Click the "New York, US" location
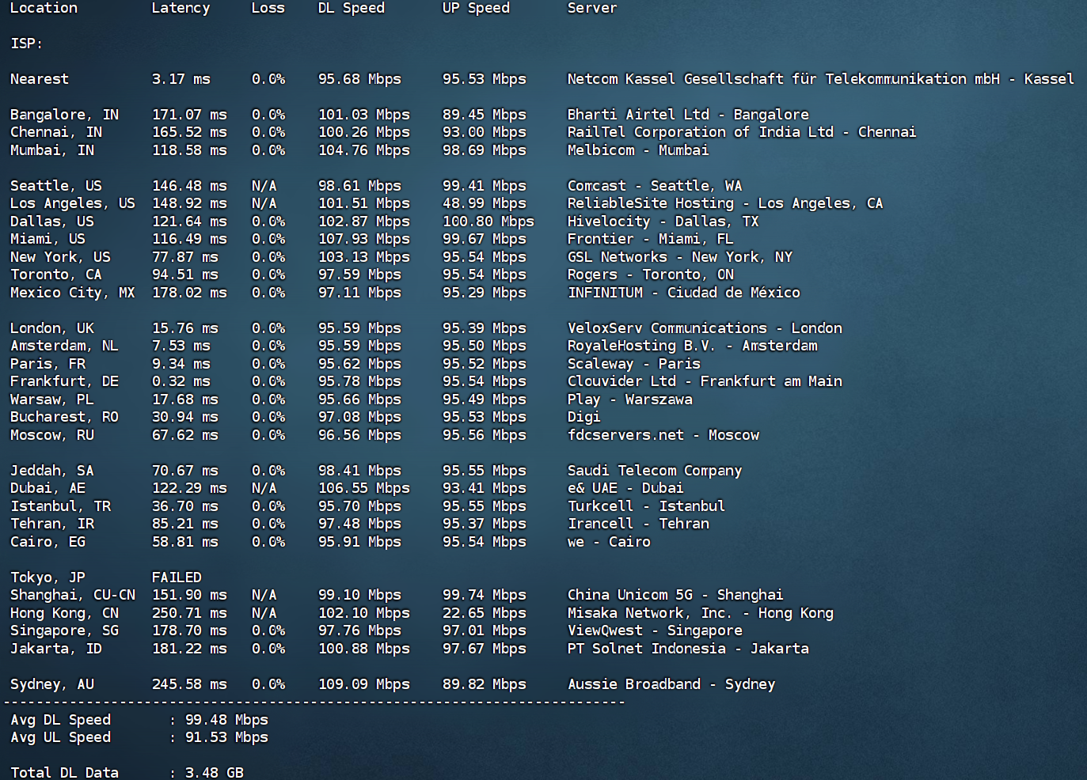Image resolution: width=1087 pixels, height=780 pixels. pyautogui.click(x=60, y=257)
